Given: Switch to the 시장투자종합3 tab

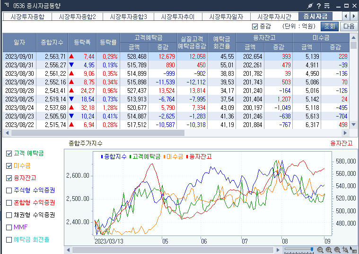Looking at the screenshot, I should click(128, 17).
